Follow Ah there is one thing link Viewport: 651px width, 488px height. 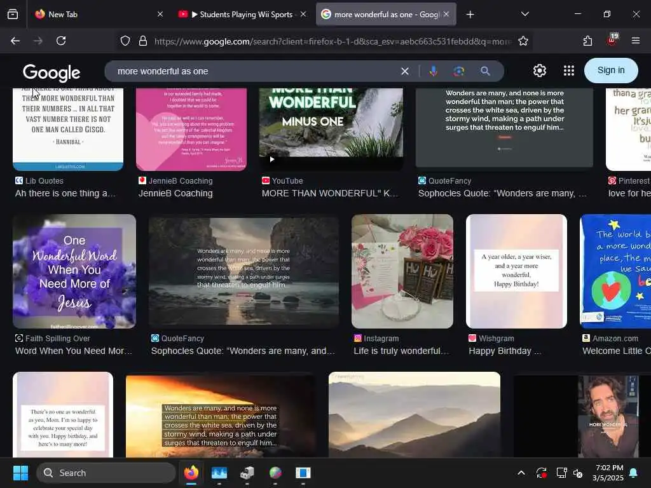pos(65,193)
